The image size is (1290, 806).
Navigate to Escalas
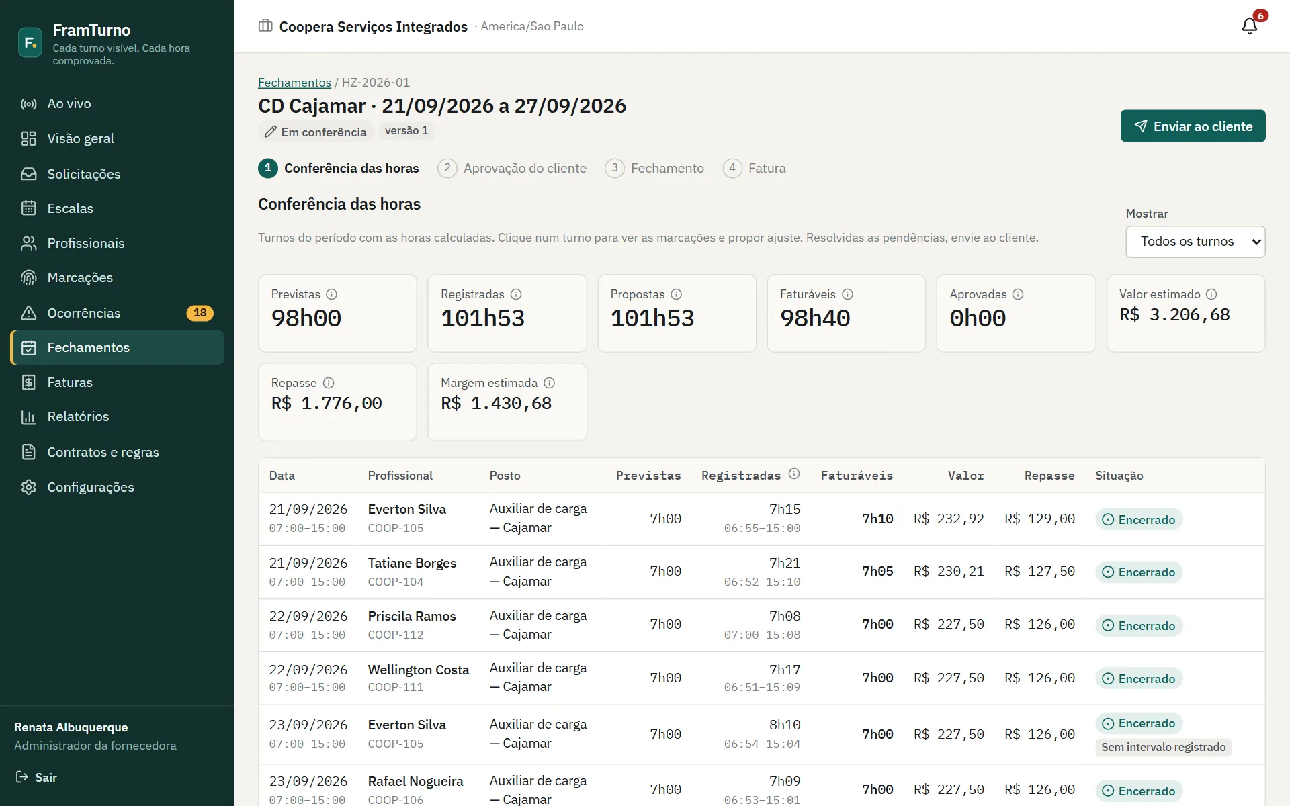(x=117, y=208)
